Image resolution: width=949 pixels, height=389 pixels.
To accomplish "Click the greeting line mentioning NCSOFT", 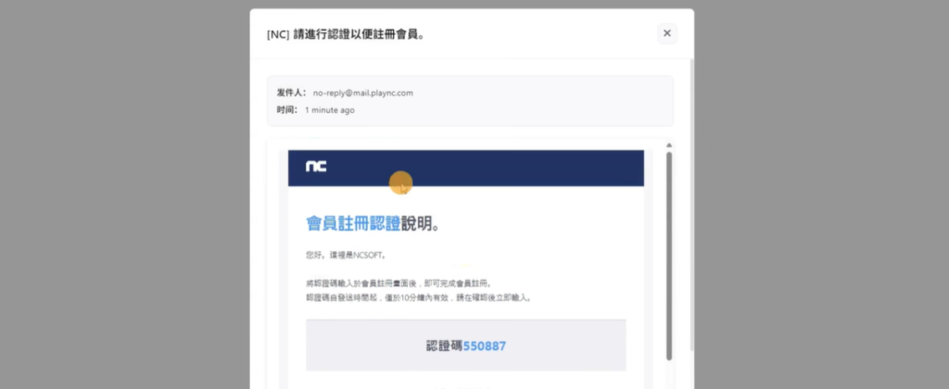I will [x=345, y=254].
